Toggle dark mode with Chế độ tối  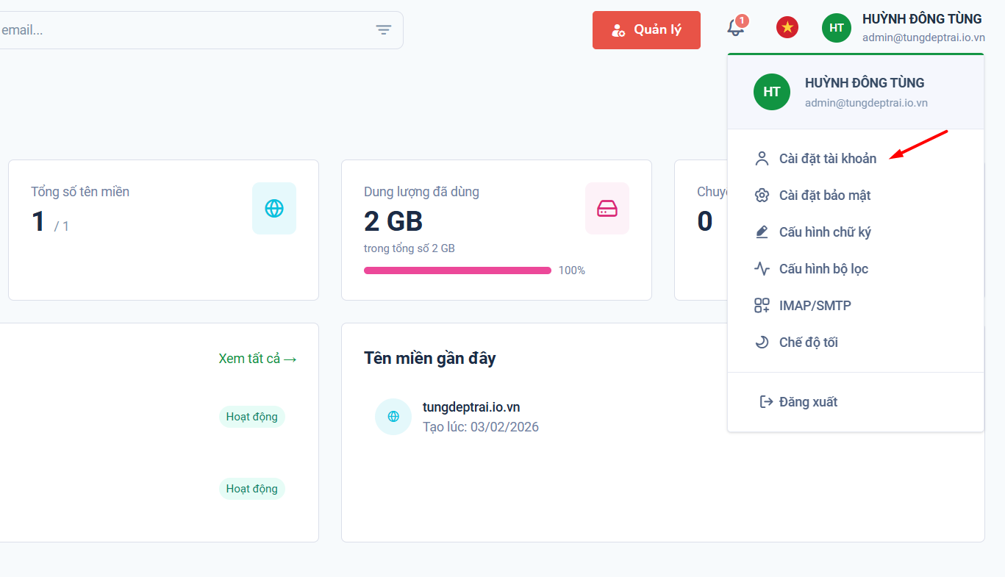click(x=808, y=343)
